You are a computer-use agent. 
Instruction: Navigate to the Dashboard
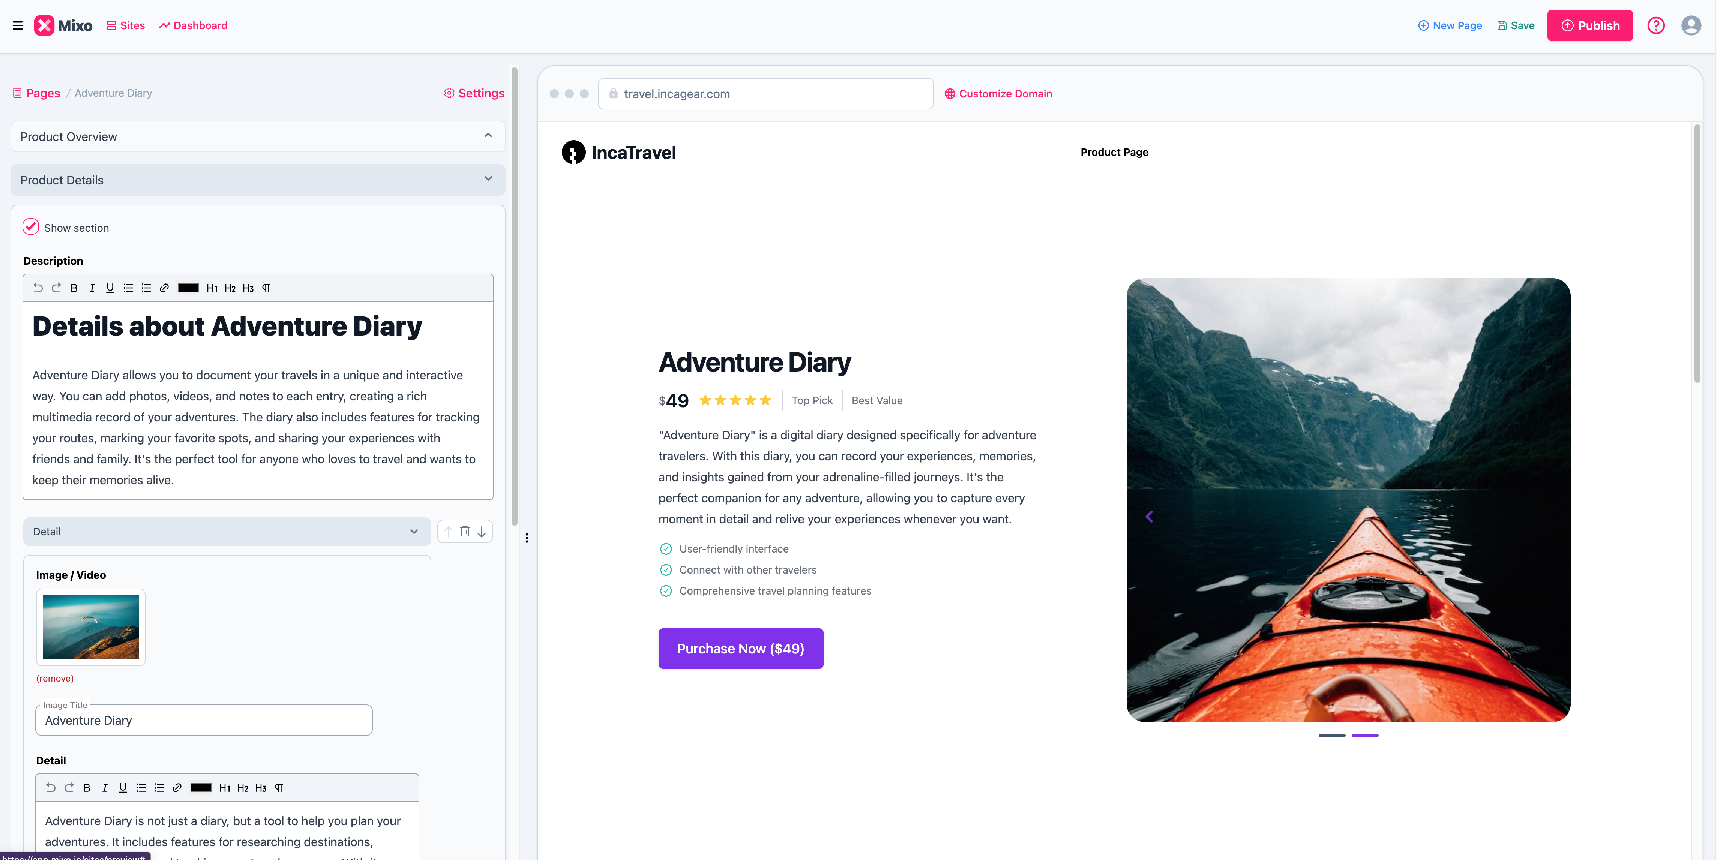pos(193,25)
